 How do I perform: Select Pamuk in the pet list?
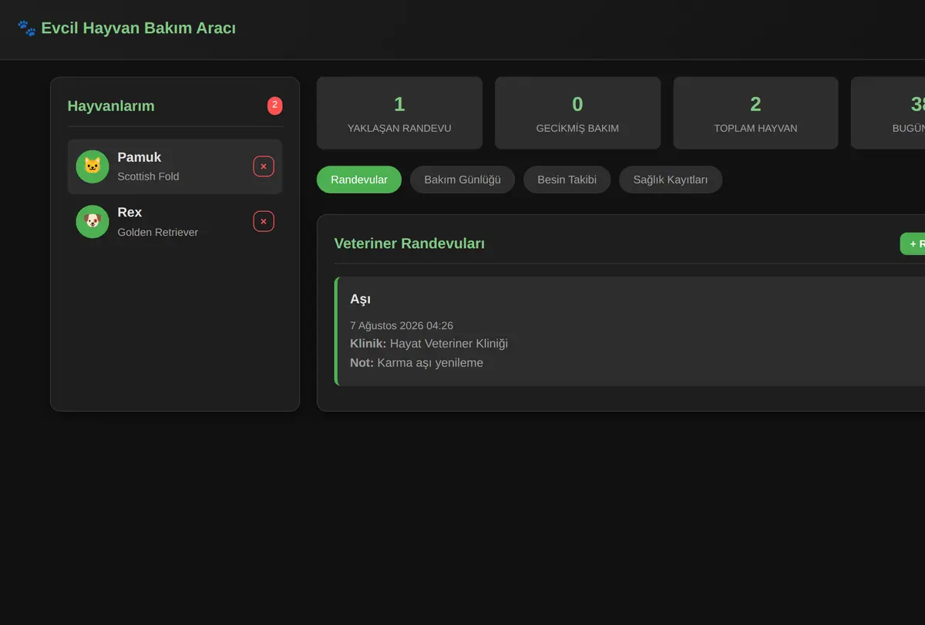(175, 166)
